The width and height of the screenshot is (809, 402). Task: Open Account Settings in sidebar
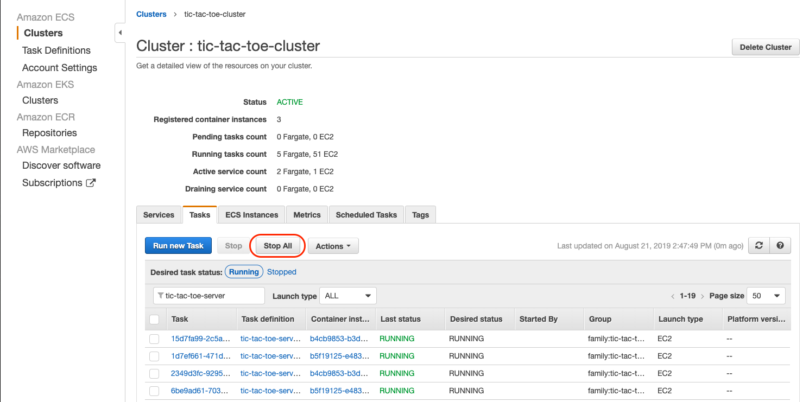(60, 68)
